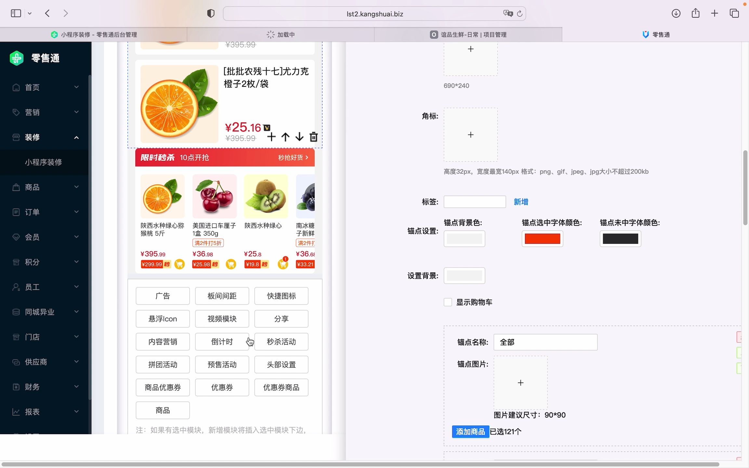Viewport: 749px width, 468px height.
Task: Switch to the 加载中 tab
Action: (281, 34)
